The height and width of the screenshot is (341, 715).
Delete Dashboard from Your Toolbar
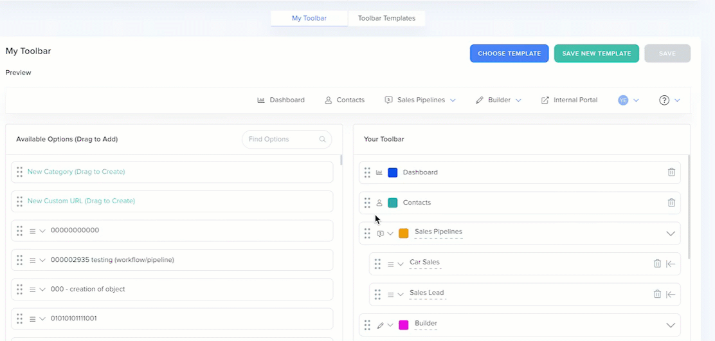point(671,172)
